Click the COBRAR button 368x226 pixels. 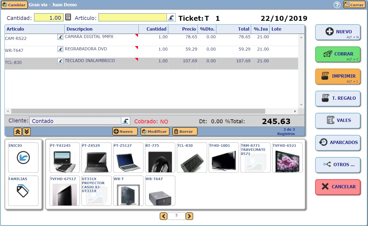coord(338,54)
